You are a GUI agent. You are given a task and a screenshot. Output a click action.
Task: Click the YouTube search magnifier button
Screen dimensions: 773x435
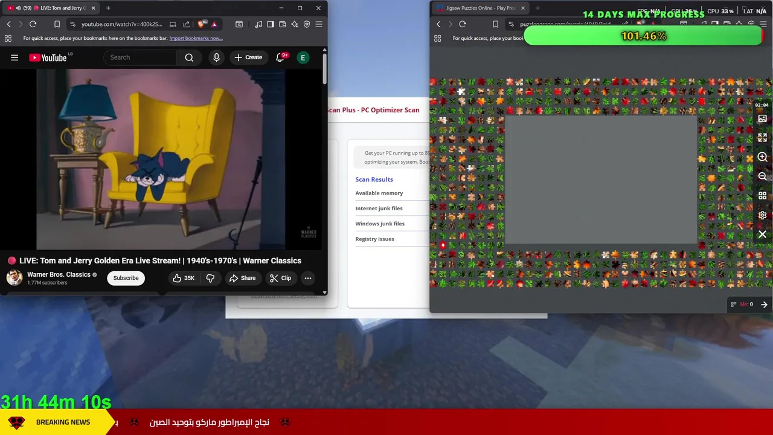(189, 57)
